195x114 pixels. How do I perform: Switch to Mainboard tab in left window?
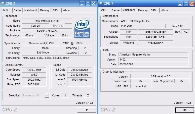click(31, 10)
